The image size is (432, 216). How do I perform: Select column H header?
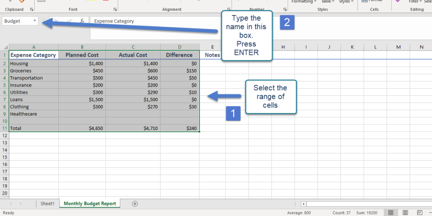pyautogui.click(x=283, y=47)
